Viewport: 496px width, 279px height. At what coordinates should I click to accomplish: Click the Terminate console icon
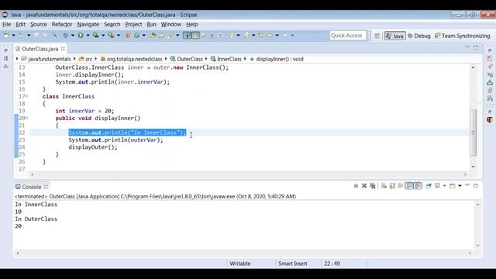coord(356,186)
